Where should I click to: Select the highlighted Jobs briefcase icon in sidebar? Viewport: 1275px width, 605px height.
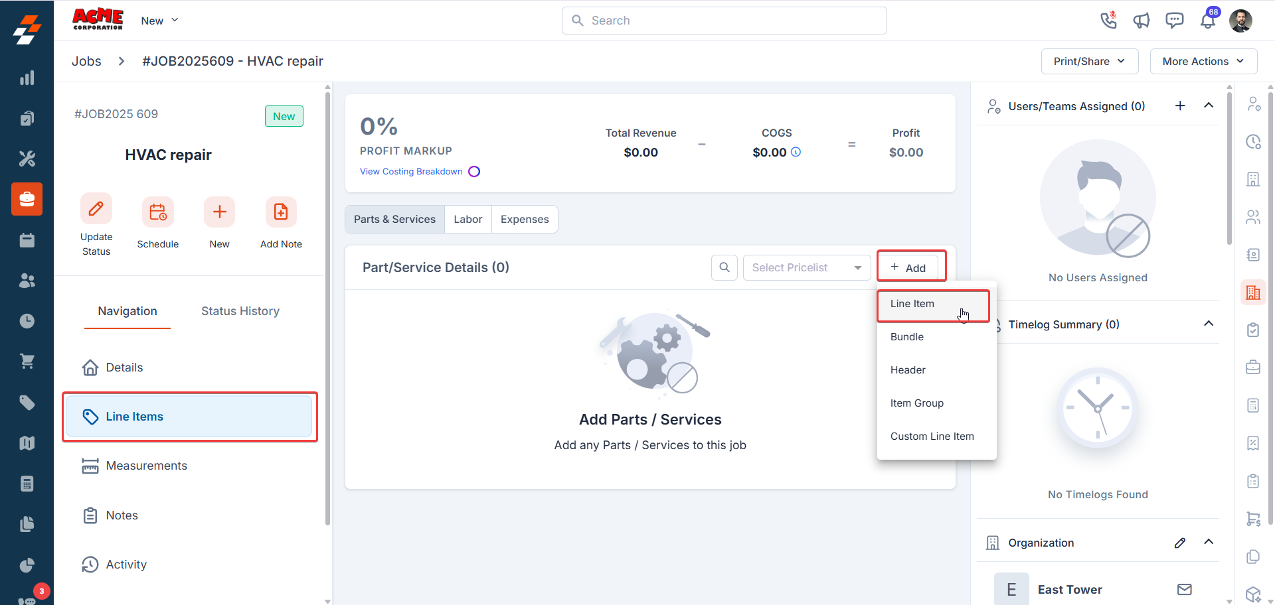[x=27, y=199]
